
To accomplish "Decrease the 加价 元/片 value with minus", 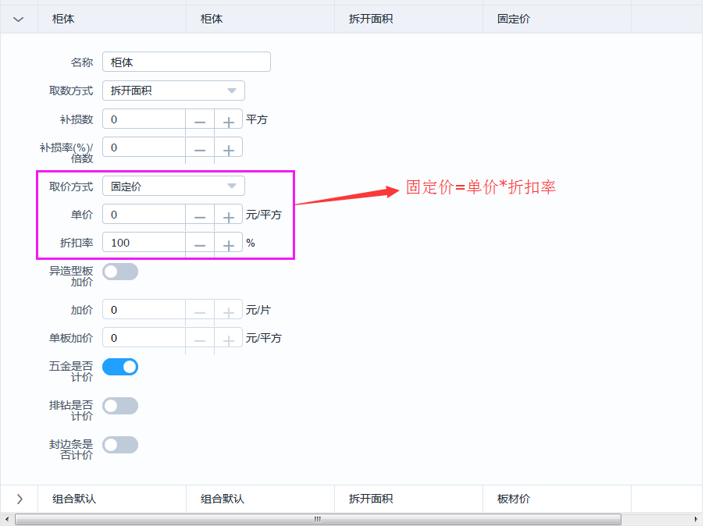I will click(200, 311).
